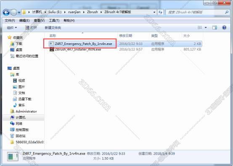Click the change view icon in toolbar
This screenshot has height=166, width=233.
[200, 28]
